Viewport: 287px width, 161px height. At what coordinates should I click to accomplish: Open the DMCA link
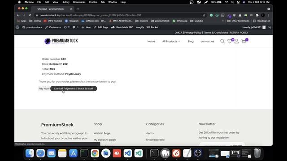pyautogui.click(x=178, y=33)
